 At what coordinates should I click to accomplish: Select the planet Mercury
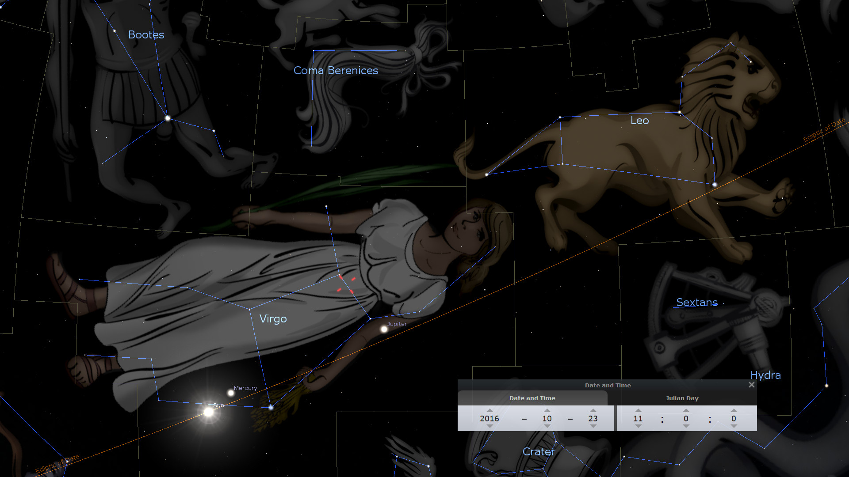[231, 393]
